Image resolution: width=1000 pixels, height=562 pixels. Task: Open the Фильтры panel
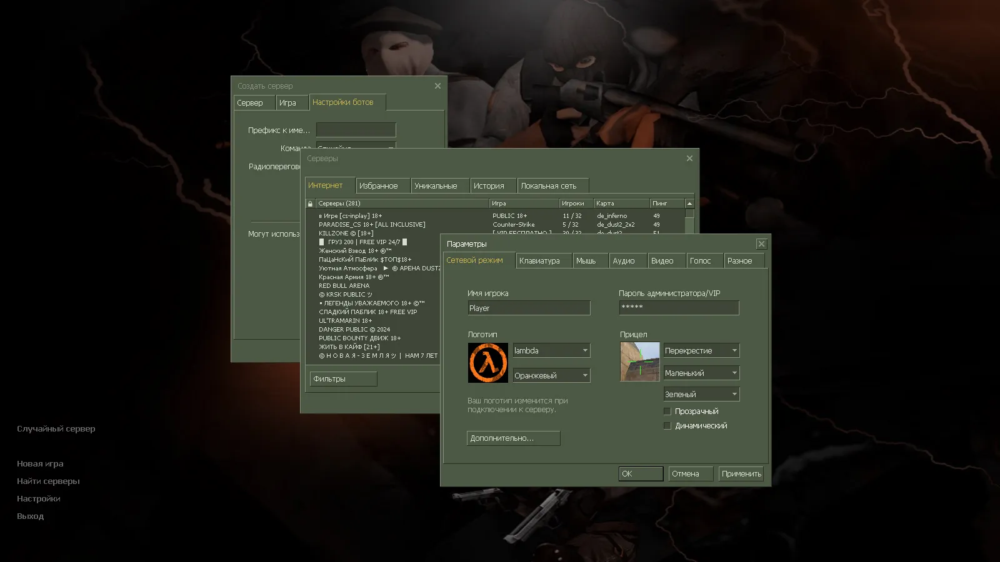[342, 378]
